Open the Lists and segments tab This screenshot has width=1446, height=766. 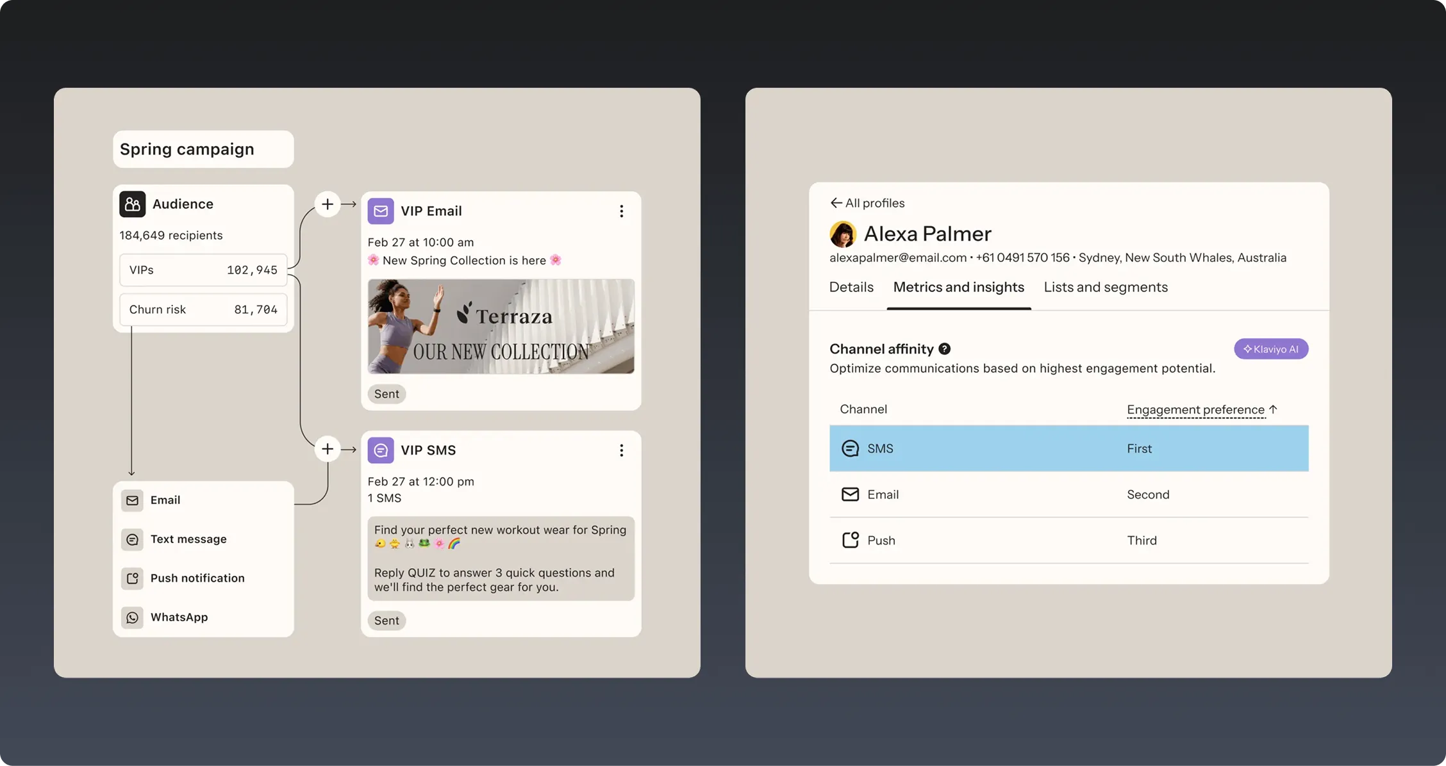tap(1106, 288)
